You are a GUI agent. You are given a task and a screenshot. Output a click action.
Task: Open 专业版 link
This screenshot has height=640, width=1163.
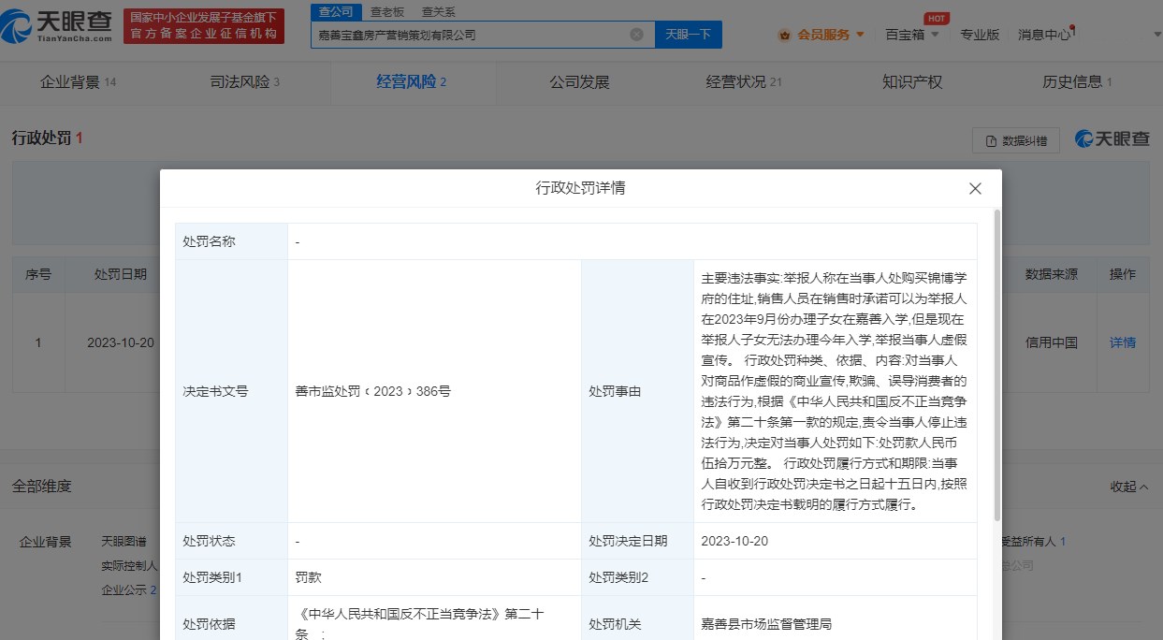980,35
